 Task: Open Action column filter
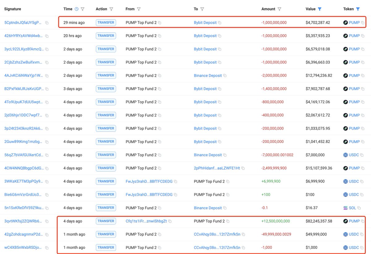[x=111, y=9]
